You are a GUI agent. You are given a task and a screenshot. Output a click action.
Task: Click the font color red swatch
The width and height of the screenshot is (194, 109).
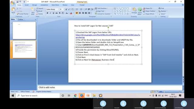(x=71, y=13)
